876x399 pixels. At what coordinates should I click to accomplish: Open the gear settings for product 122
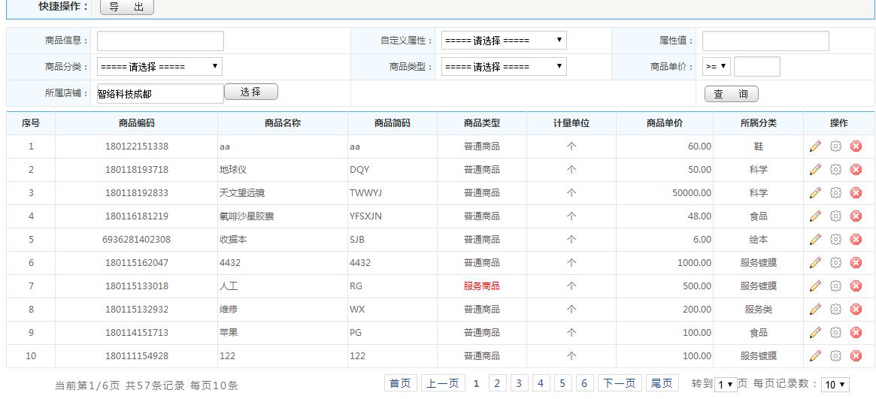pyautogui.click(x=835, y=356)
